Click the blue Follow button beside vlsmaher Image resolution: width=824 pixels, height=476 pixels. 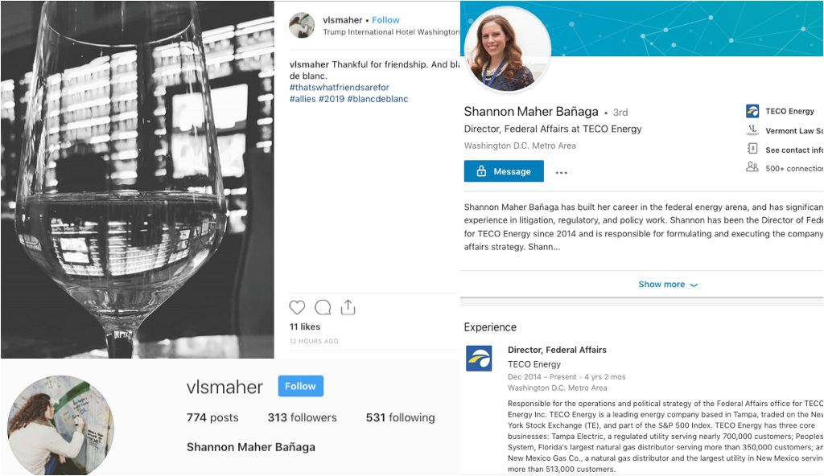301,386
